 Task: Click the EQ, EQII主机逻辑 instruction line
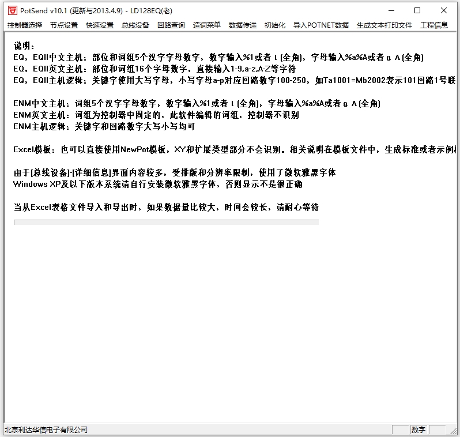(235, 80)
